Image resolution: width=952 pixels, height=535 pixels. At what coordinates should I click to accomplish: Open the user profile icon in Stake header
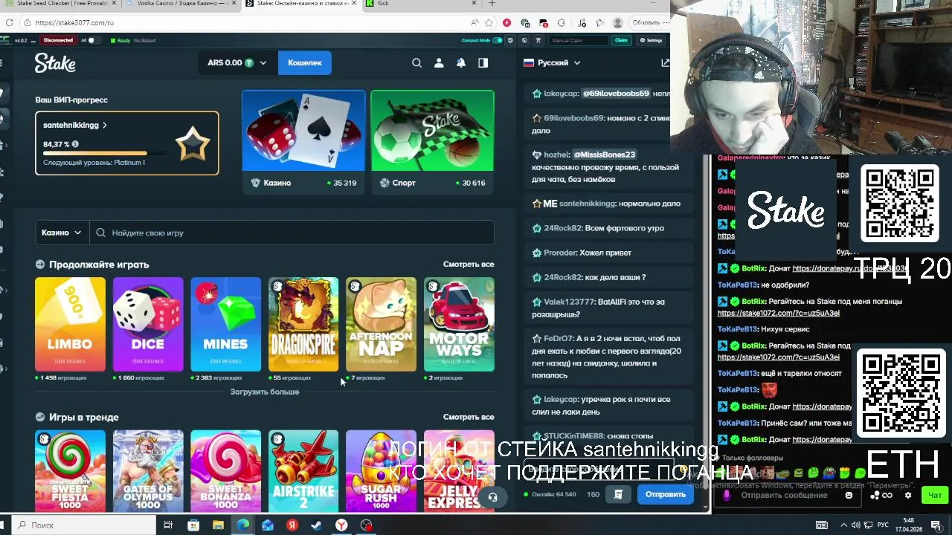439,63
